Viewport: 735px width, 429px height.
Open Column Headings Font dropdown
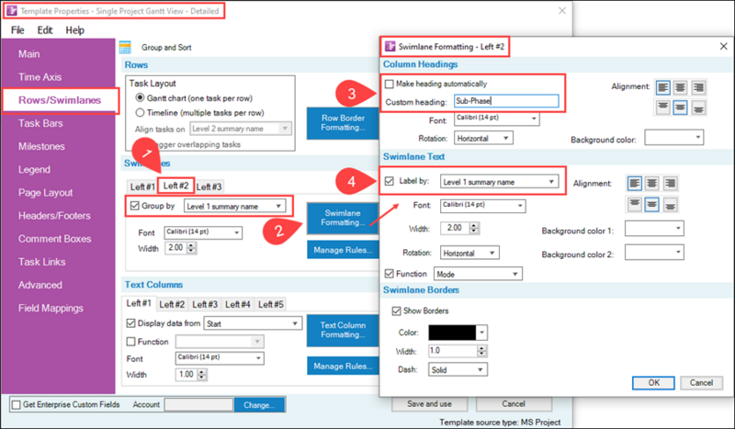click(497, 119)
